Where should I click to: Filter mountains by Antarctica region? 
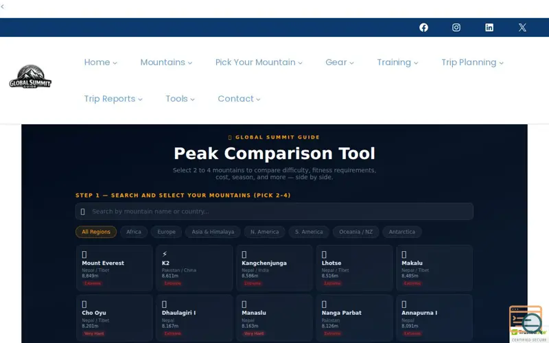click(402, 232)
